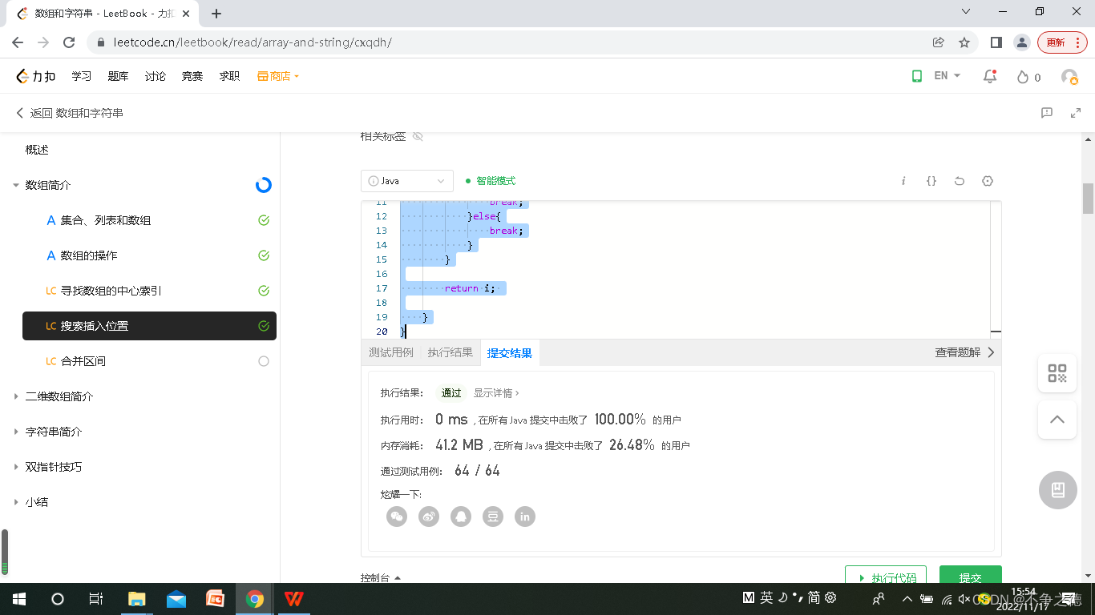The image size is (1095, 615).
Task: Open File Explorer from the taskbar
Action: click(x=137, y=599)
